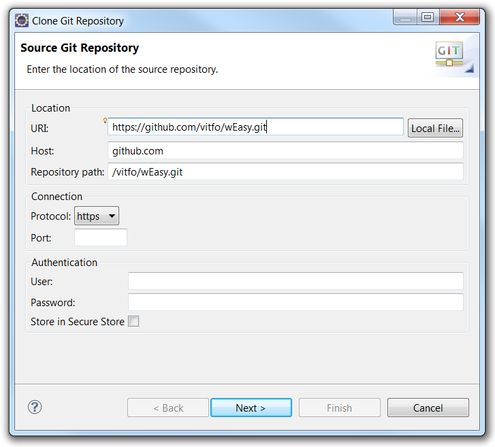Click the User input field
The width and height of the screenshot is (495, 447).
296,281
